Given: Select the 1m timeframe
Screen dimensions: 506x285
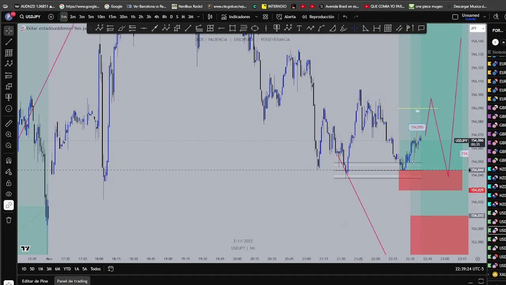Looking at the screenshot, I should pyautogui.click(x=64, y=17).
